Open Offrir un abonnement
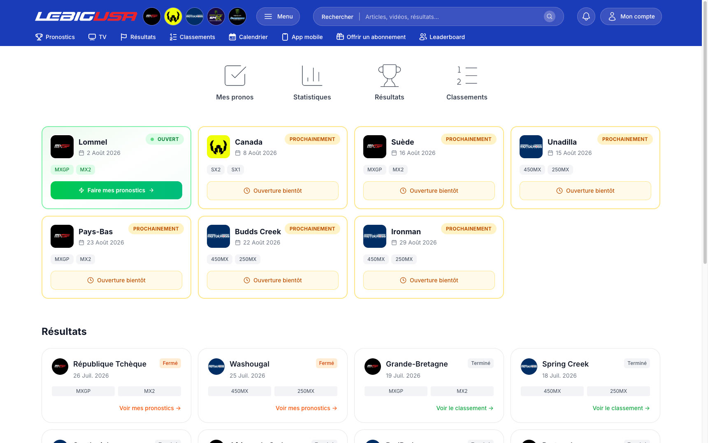This screenshot has width=708, height=443. click(371, 37)
